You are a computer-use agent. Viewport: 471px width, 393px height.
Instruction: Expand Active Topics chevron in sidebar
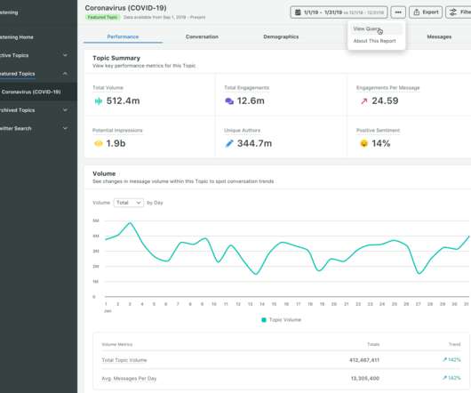click(65, 55)
